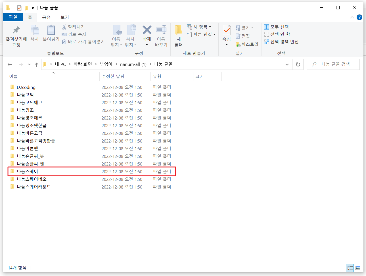Select the 나눔고딕에코 folder
Viewport: 366px width, 276px height.
point(30,103)
